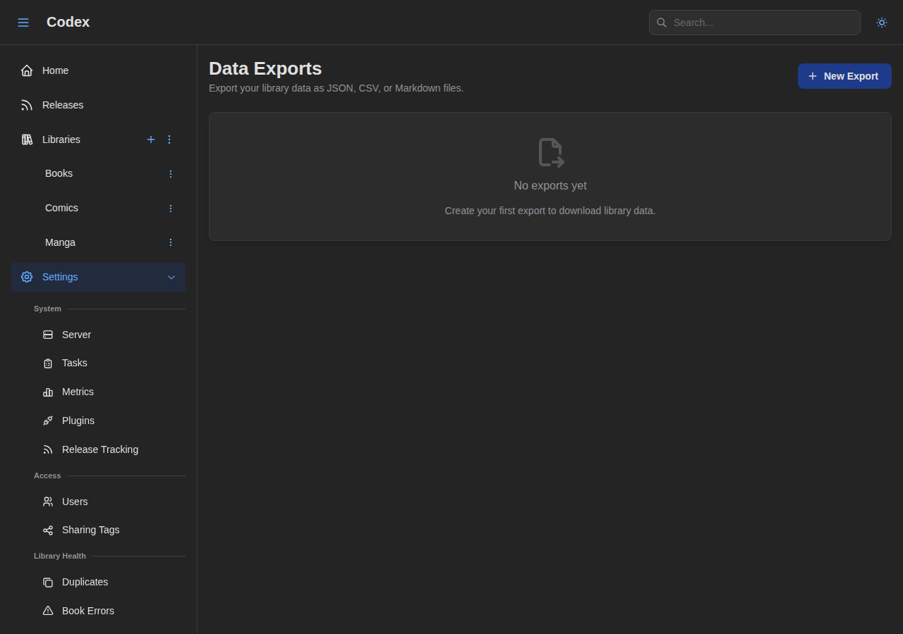903x634 pixels.
Task: Toggle the hamburger sidebar menu
Action: pos(23,23)
